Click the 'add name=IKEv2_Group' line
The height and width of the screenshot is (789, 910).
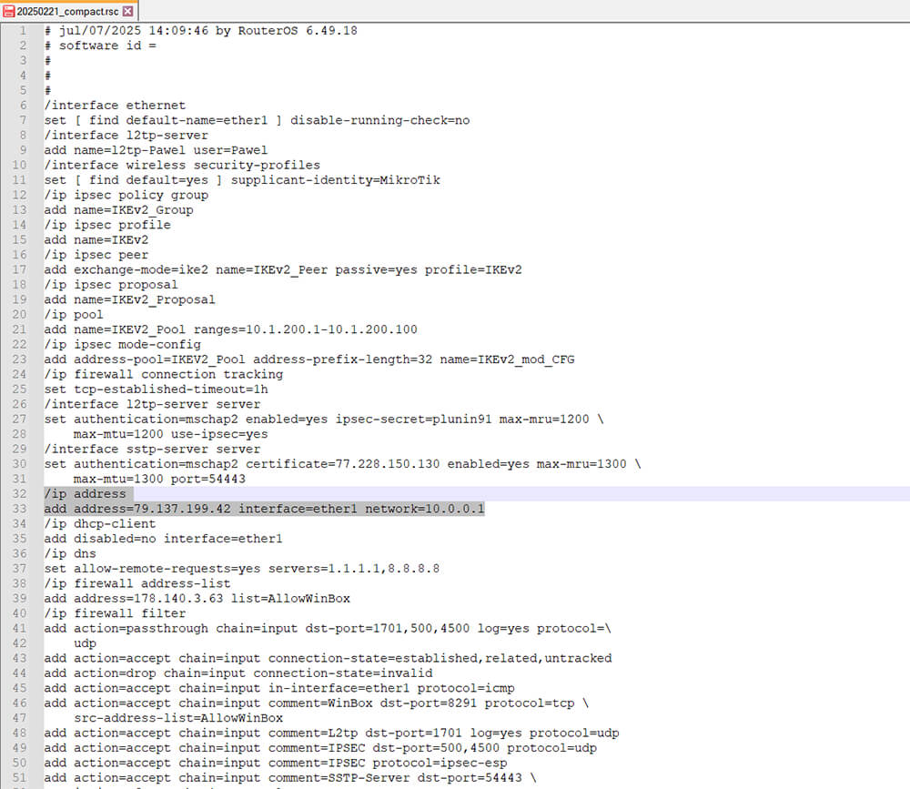pos(118,209)
